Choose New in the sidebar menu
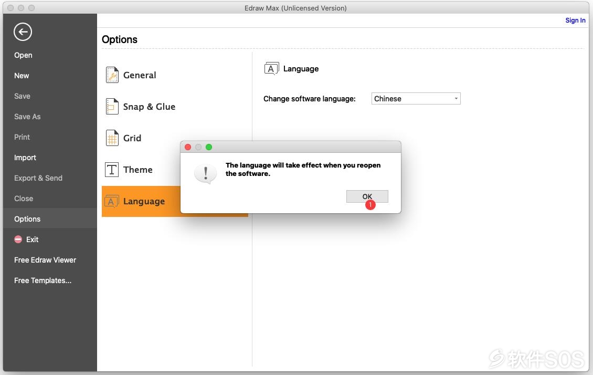This screenshot has width=593, height=375. pos(22,76)
